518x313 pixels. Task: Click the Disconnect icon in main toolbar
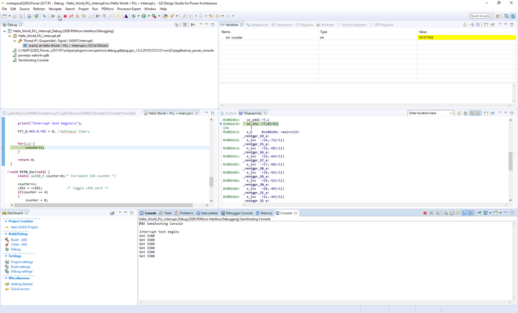[71, 16]
